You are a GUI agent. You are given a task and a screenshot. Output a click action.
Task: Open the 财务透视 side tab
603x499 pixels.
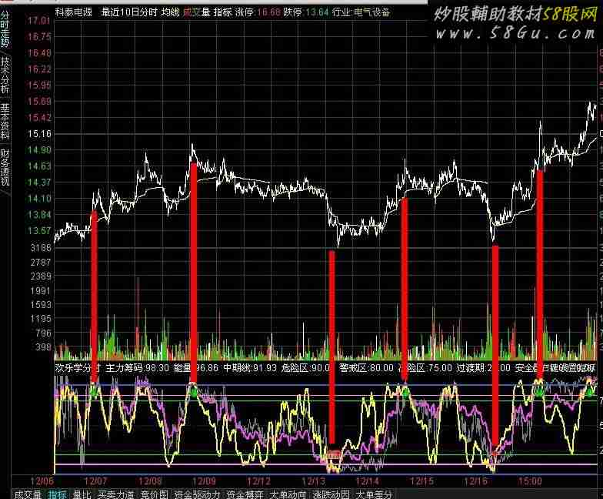click(x=5, y=168)
